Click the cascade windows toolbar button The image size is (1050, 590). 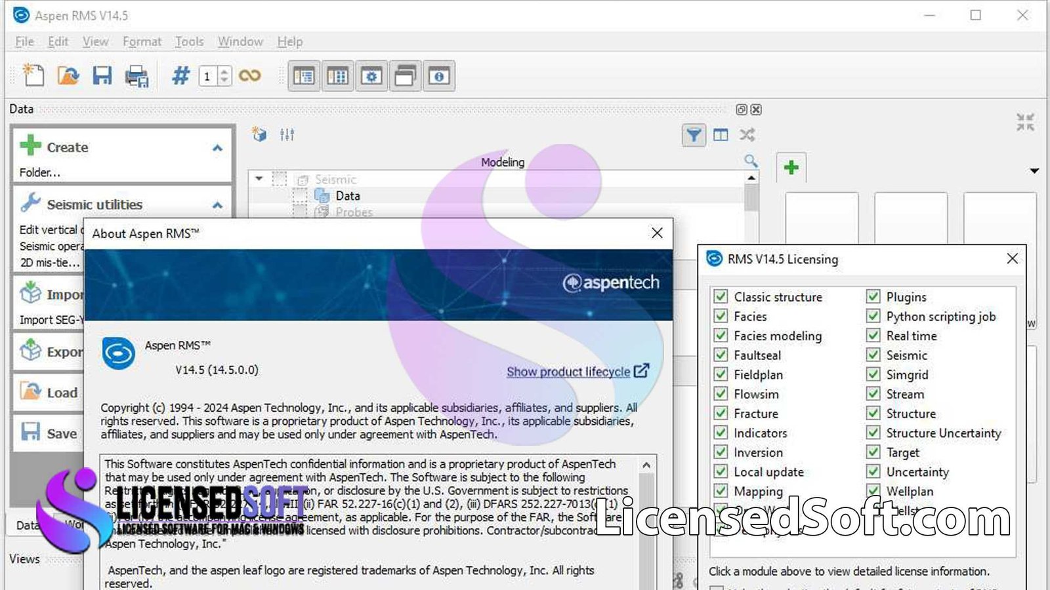tap(405, 76)
